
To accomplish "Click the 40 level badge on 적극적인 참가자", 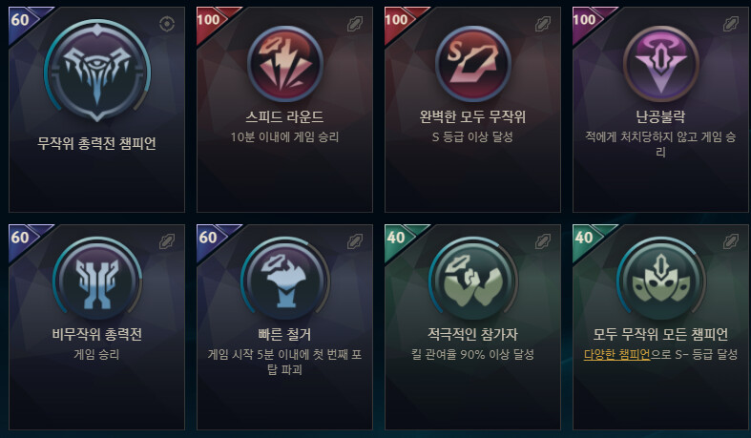I will (x=396, y=237).
